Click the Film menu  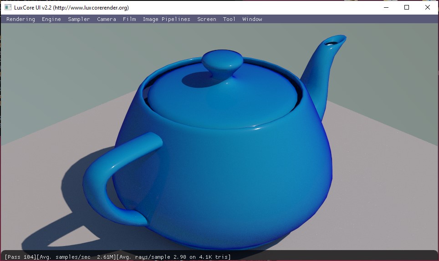(129, 19)
